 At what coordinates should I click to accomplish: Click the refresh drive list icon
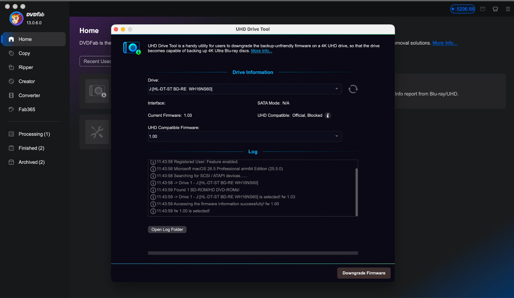click(x=353, y=89)
